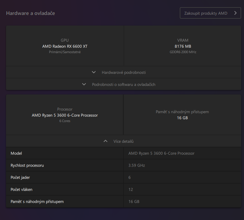Select the AMD Radeon RX 6600 XT GPU name

pos(65,46)
